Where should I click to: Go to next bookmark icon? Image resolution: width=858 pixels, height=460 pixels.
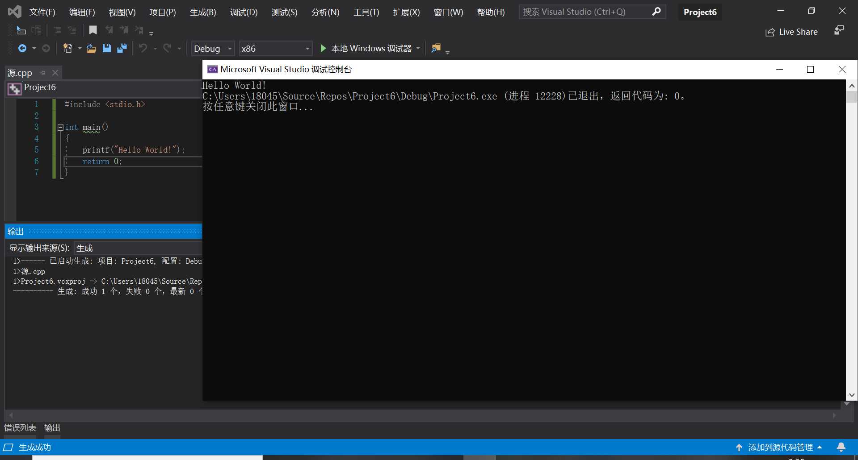tap(124, 30)
